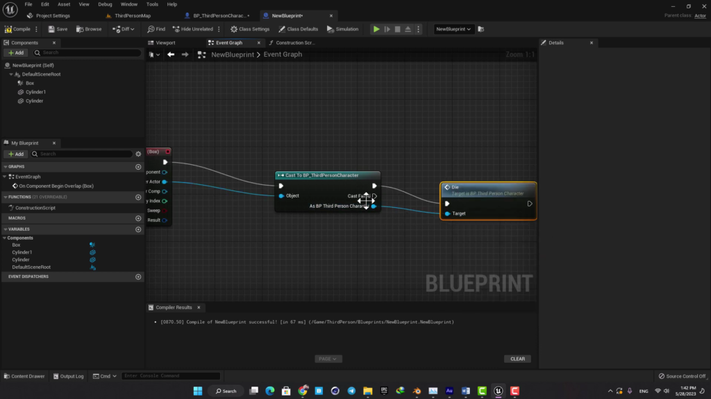
Task: Clear the compiler results
Action: 517,359
